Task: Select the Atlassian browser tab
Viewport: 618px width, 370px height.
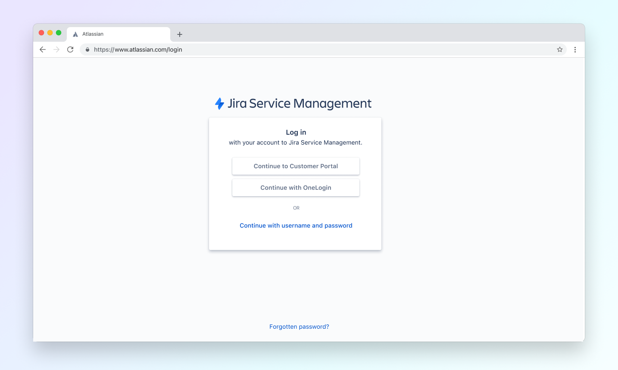Action: (x=119, y=34)
